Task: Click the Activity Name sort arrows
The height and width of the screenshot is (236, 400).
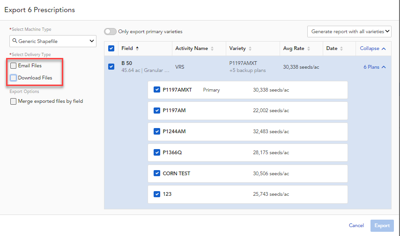Action: point(212,49)
